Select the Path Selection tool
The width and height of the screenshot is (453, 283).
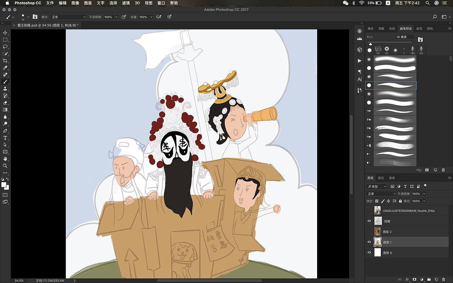(5, 145)
